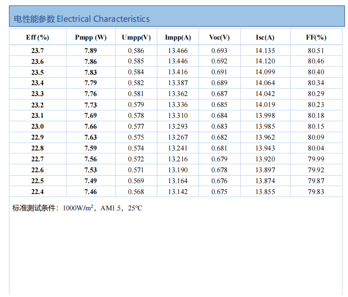Click the Pmpp value 7.46 cell
The image size is (348, 297).
point(90,192)
